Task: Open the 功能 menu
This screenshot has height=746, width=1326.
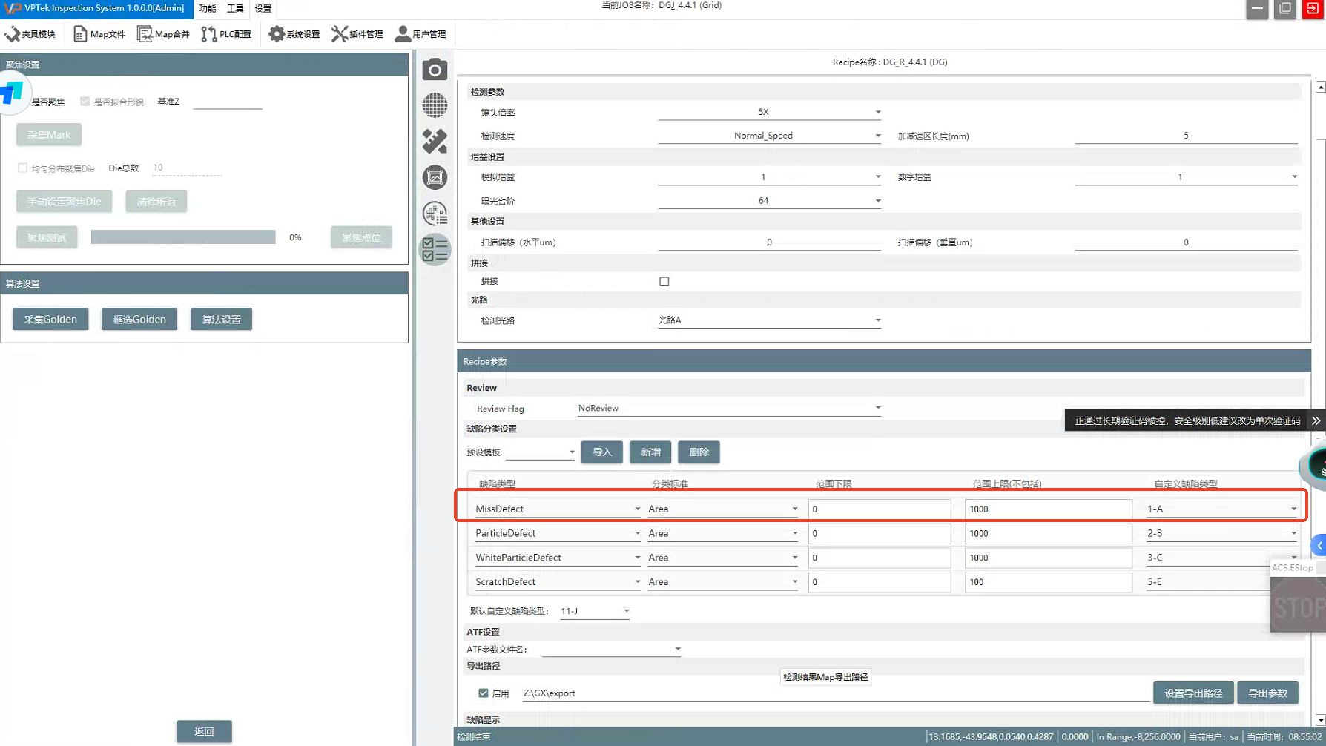Action: point(208,9)
